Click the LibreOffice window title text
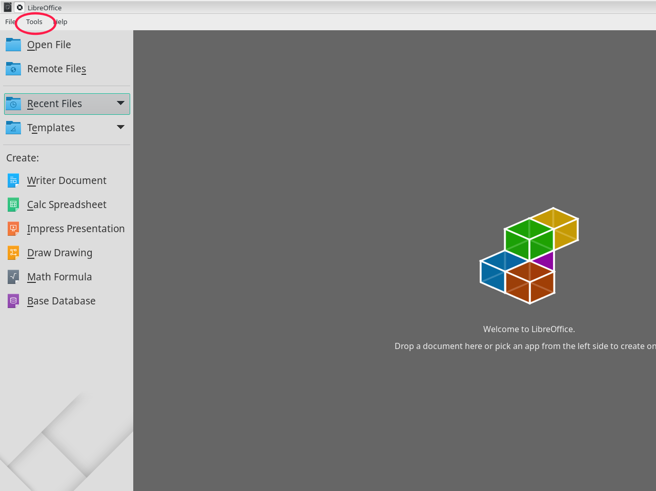This screenshot has height=491, width=656. point(45,8)
